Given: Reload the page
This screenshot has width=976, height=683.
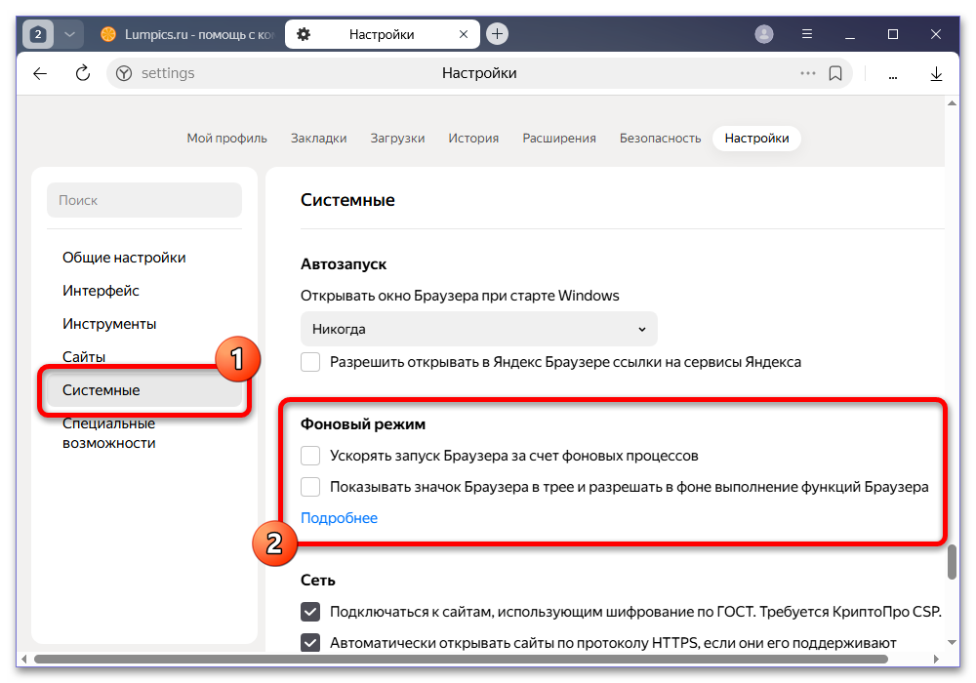Looking at the screenshot, I should click(83, 73).
